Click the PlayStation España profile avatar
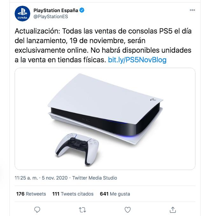Image resolution: width=205 pixels, height=216 pixels. [23, 13]
